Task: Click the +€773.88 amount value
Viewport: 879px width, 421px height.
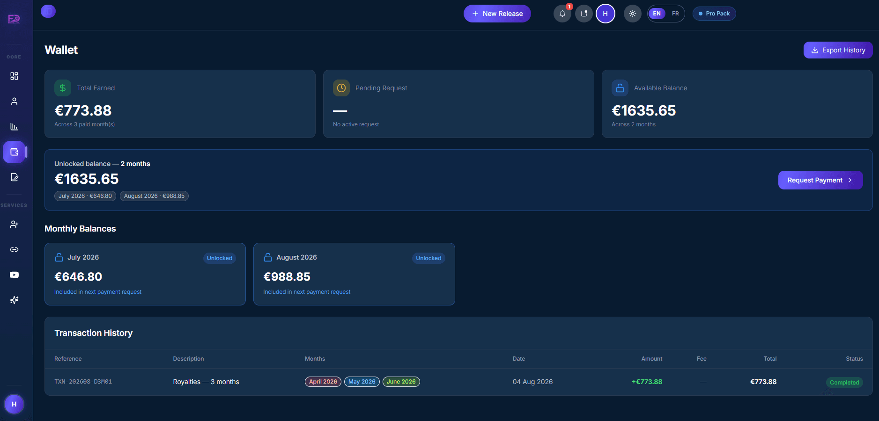Action: point(647,382)
